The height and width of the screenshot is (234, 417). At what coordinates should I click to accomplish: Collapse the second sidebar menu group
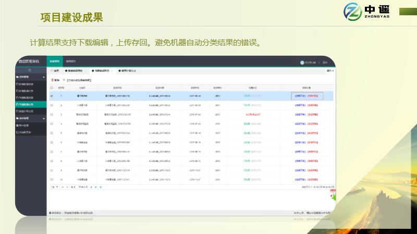44,118
